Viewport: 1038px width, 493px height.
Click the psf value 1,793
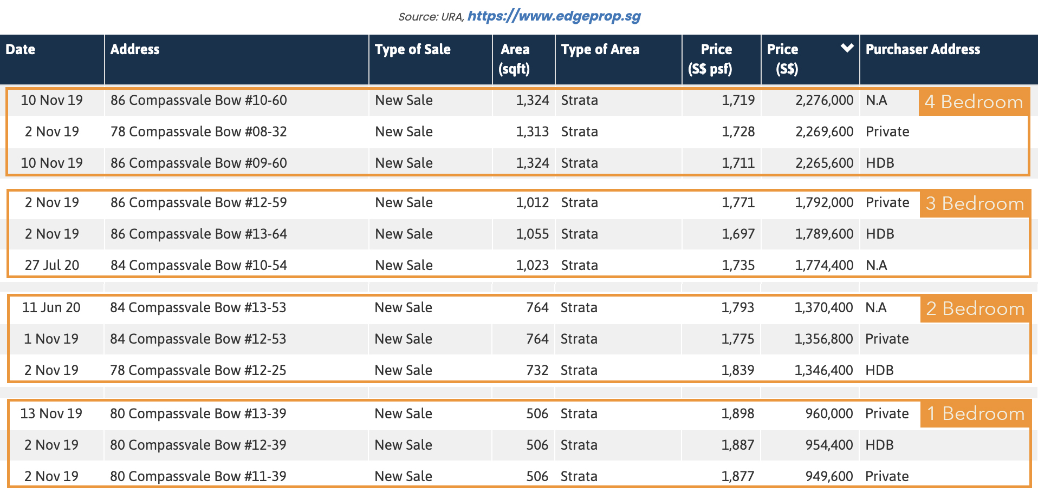coord(737,307)
